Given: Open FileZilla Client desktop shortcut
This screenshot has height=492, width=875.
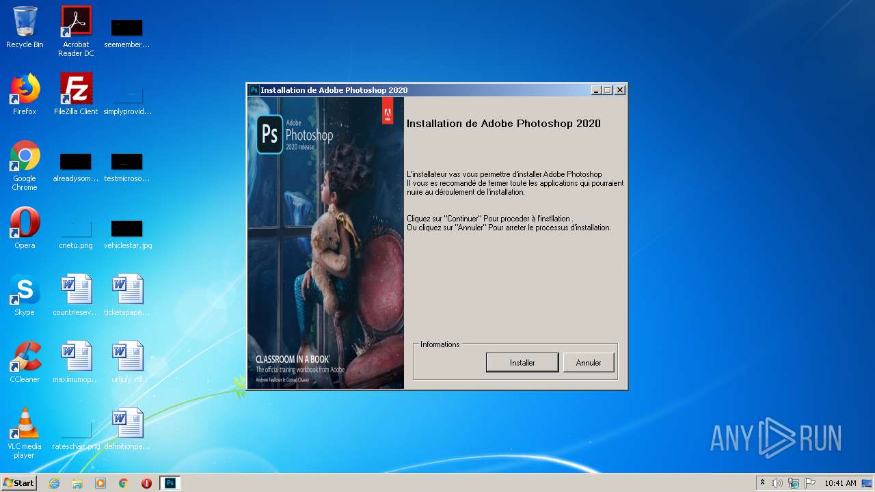Looking at the screenshot, I should (x=76, y=94).
